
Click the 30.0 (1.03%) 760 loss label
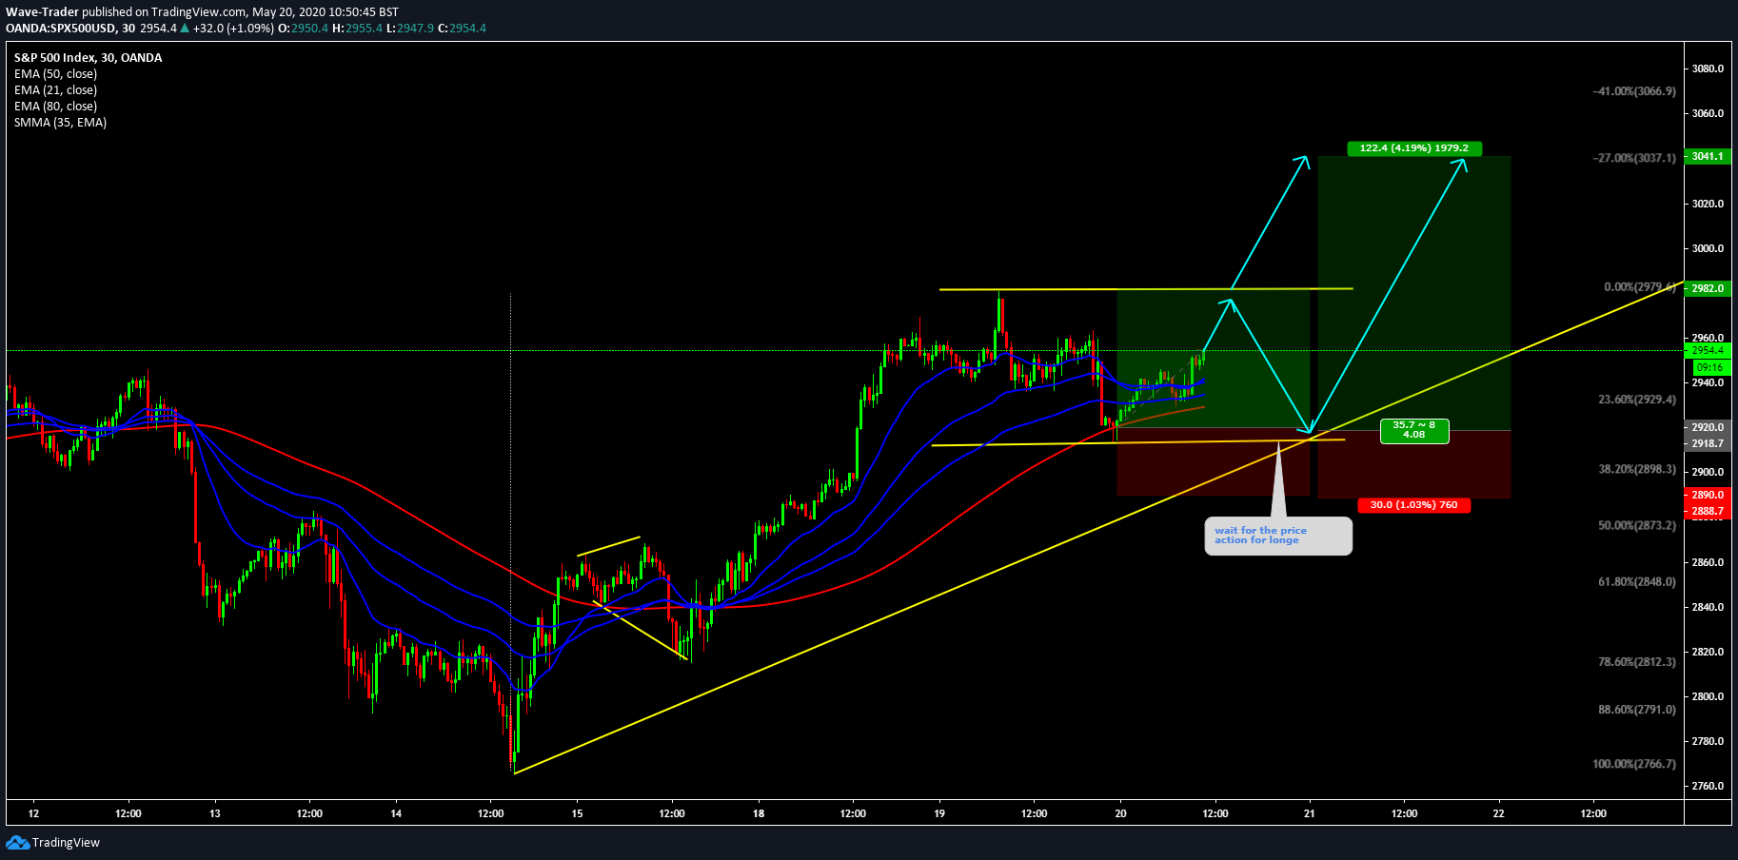coord(1414,505)
